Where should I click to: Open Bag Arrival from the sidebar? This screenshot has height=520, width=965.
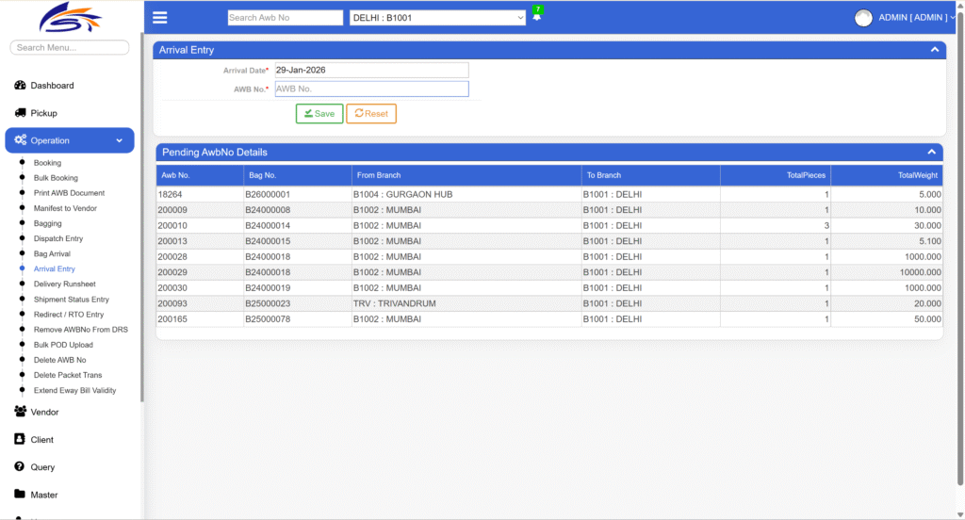pyautogui.click(x=52, y=254)
